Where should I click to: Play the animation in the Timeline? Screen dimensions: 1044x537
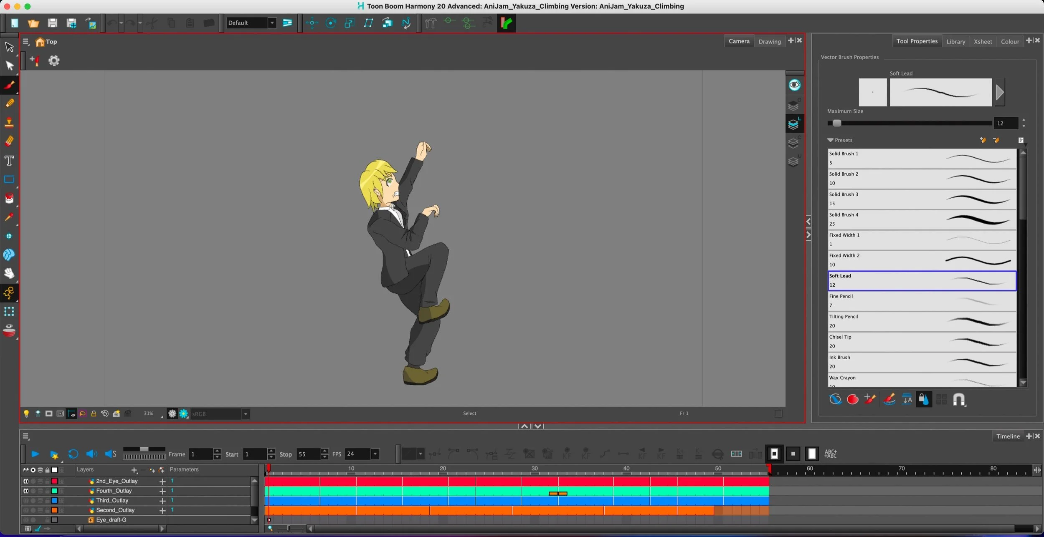[35, 454]
